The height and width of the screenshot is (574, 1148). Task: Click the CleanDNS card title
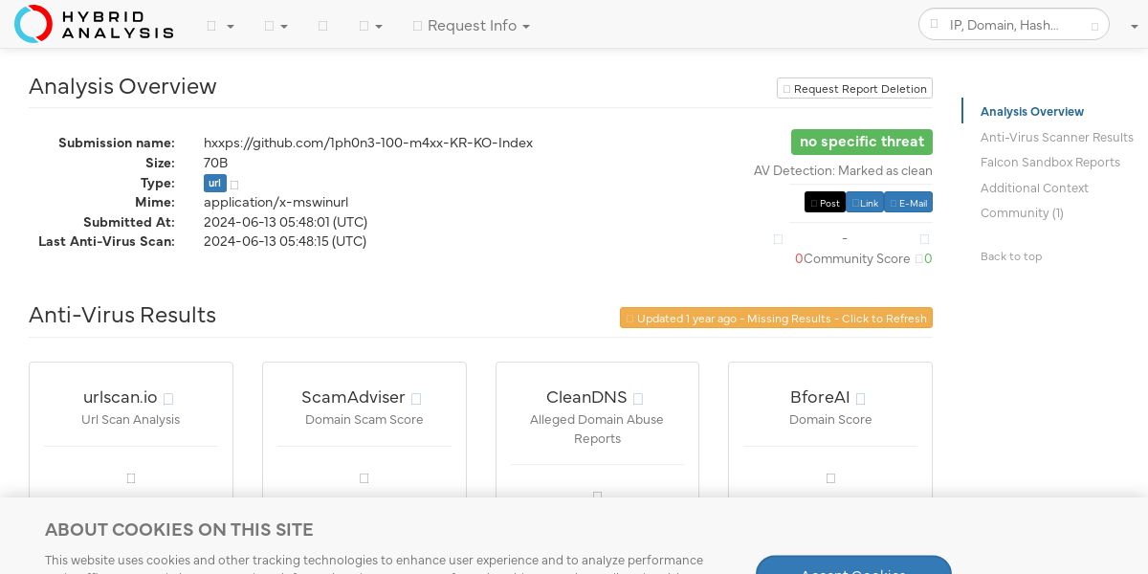586,397
